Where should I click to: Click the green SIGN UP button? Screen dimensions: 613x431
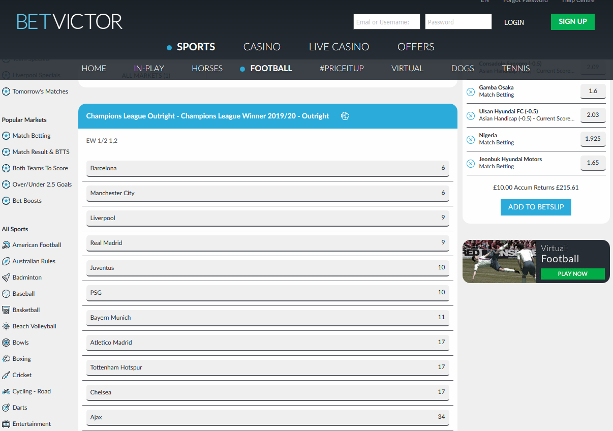(x=573, y=21)
